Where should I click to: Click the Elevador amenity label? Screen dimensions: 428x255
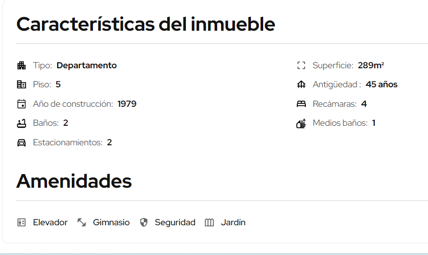(50, 222)
